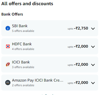Click the upto -₹2,000 amount for HDFC Bank
Image resolution: width=100 pixels, height=95 pixels.
tap(78, 46)
